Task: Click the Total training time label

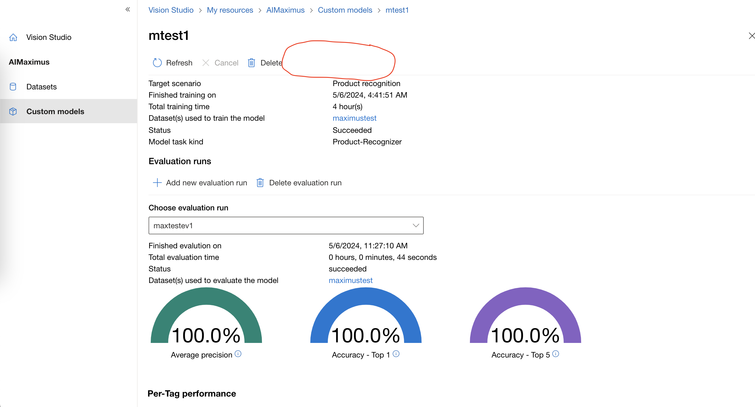Action: [x=179, y=107]
